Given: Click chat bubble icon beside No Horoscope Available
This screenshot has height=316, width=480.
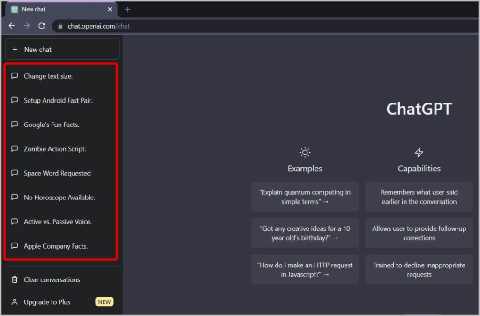Looking at the screenshot, I should [x=15, y=197].
